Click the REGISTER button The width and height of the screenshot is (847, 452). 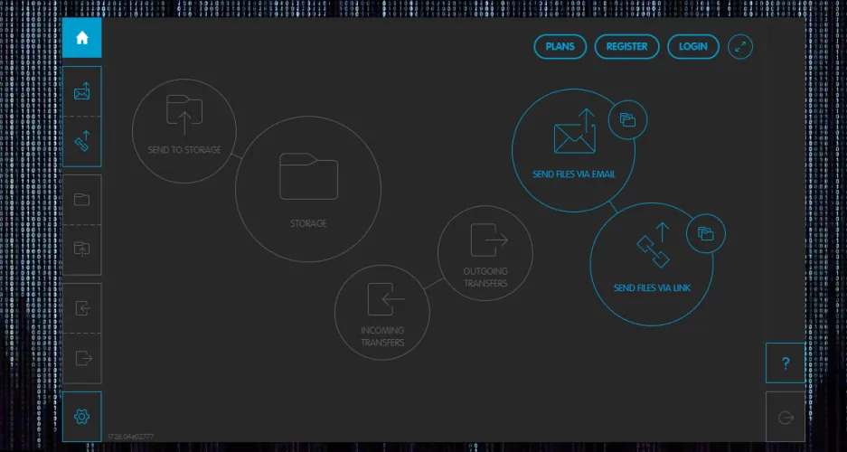click(x=626, y=47)
